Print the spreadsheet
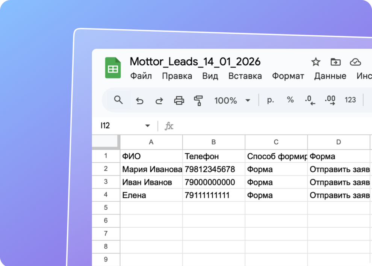This screenshot has height=266, width=372. [x=179, y=100]
